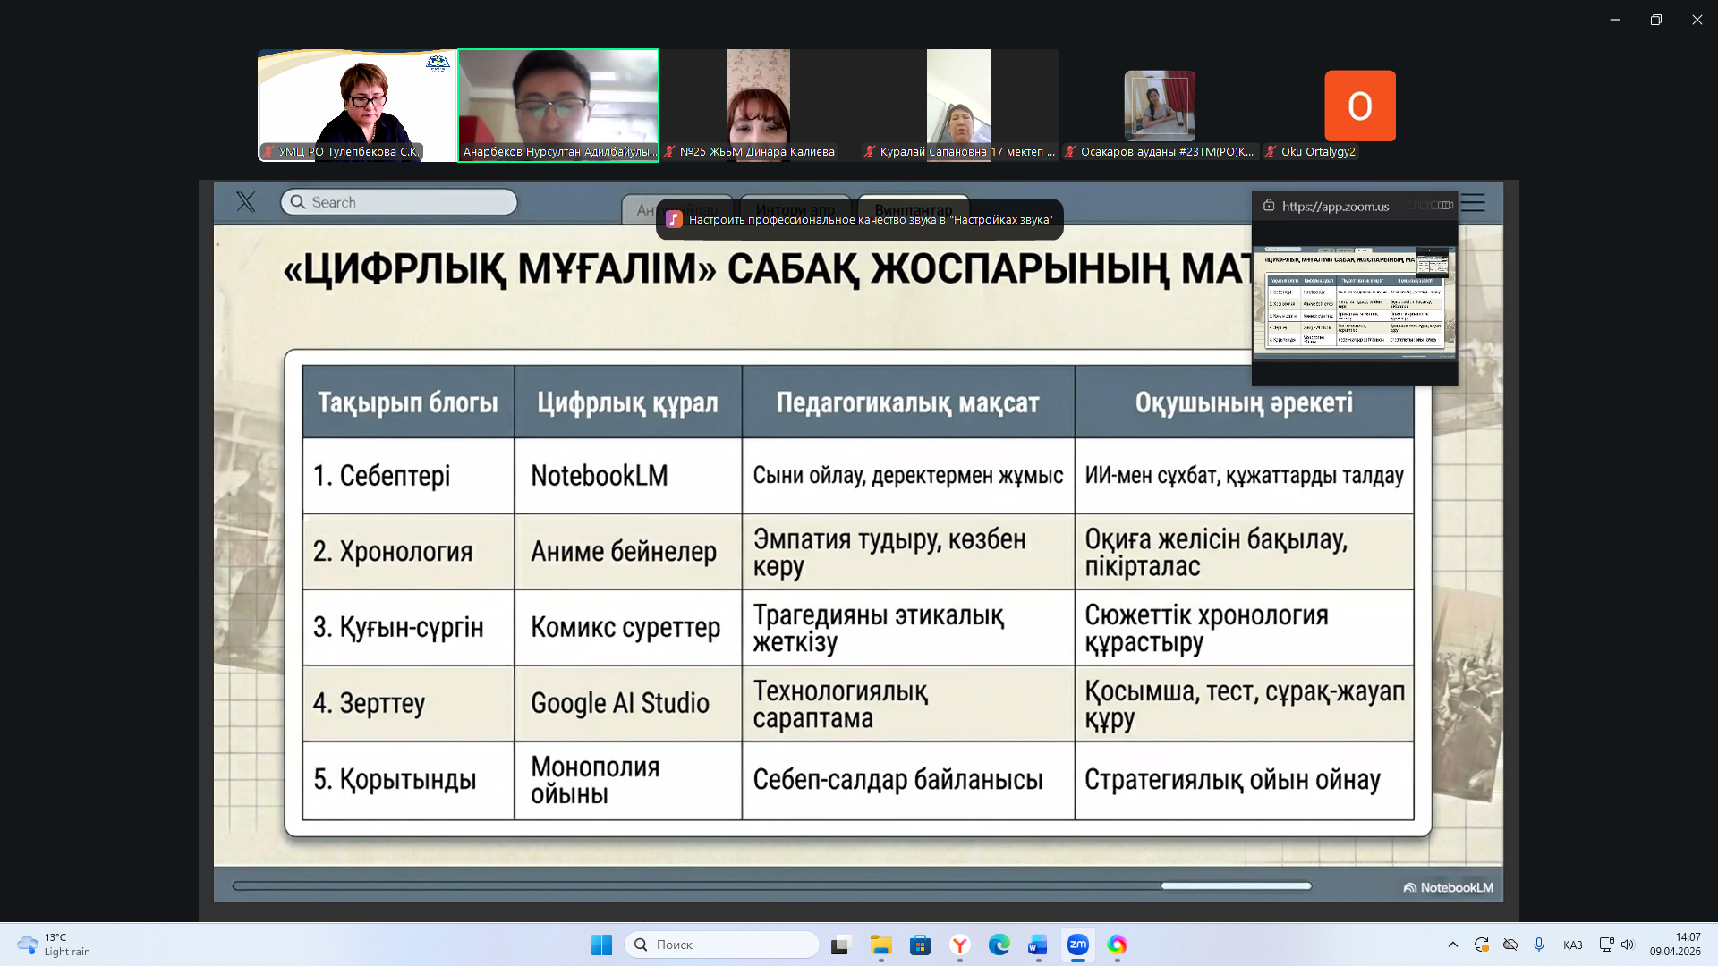
Task: Launch Microsoft Edge from taskbar
Action: (x=999, y=945)
